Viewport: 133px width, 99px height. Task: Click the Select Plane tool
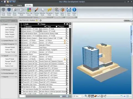62,12
